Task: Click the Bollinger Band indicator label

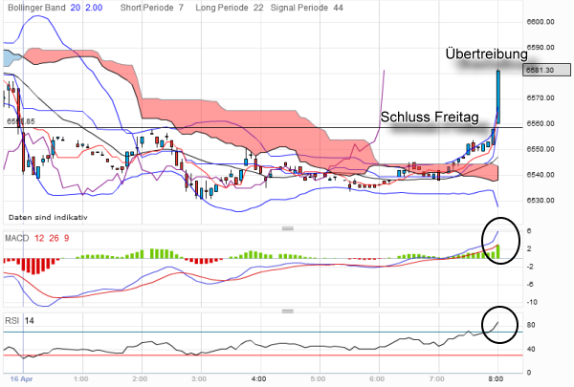Action: (x=36, y=8)
